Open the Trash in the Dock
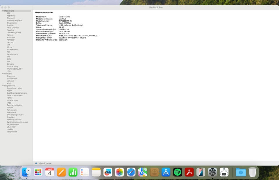 pos(253,172)
